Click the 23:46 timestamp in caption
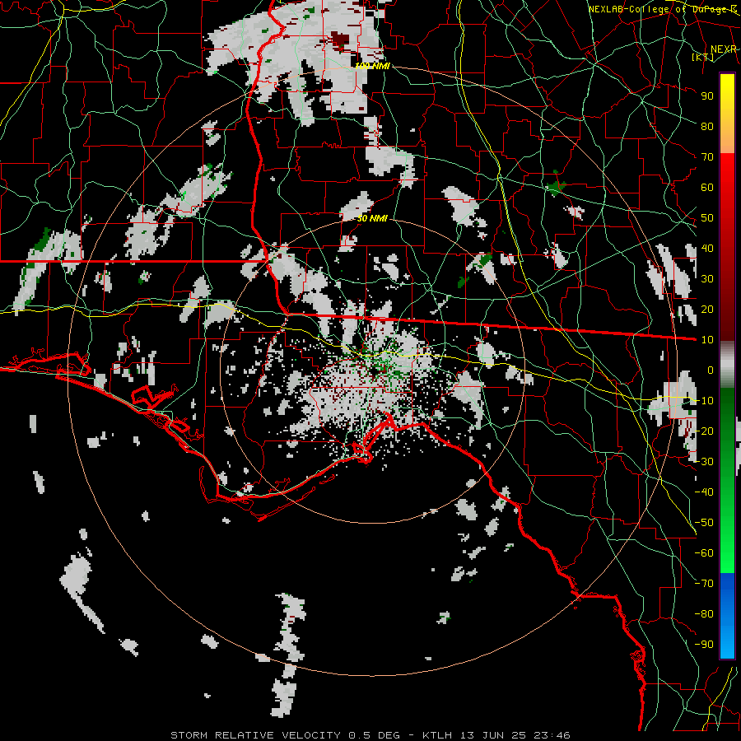Screen dimensions: 741x741 pos(552,735)
